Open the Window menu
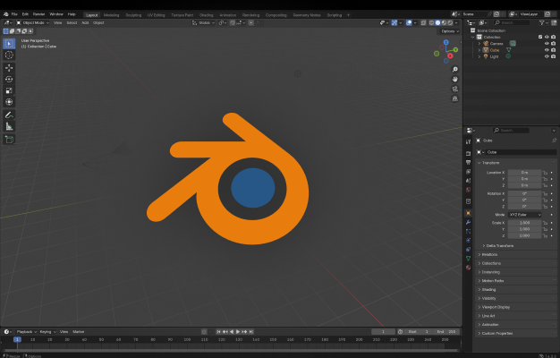560x358 pixels. click(x=56, y=14)
